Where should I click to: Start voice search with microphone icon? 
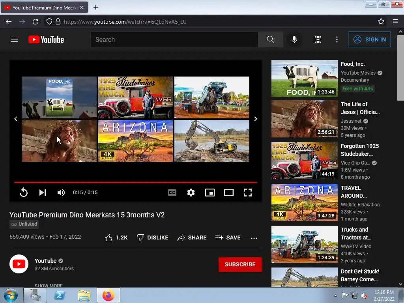coord(294,39)
